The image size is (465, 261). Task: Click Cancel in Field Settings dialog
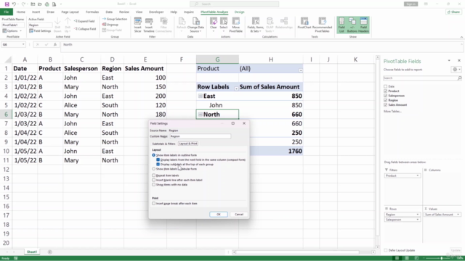click(239, 215)
